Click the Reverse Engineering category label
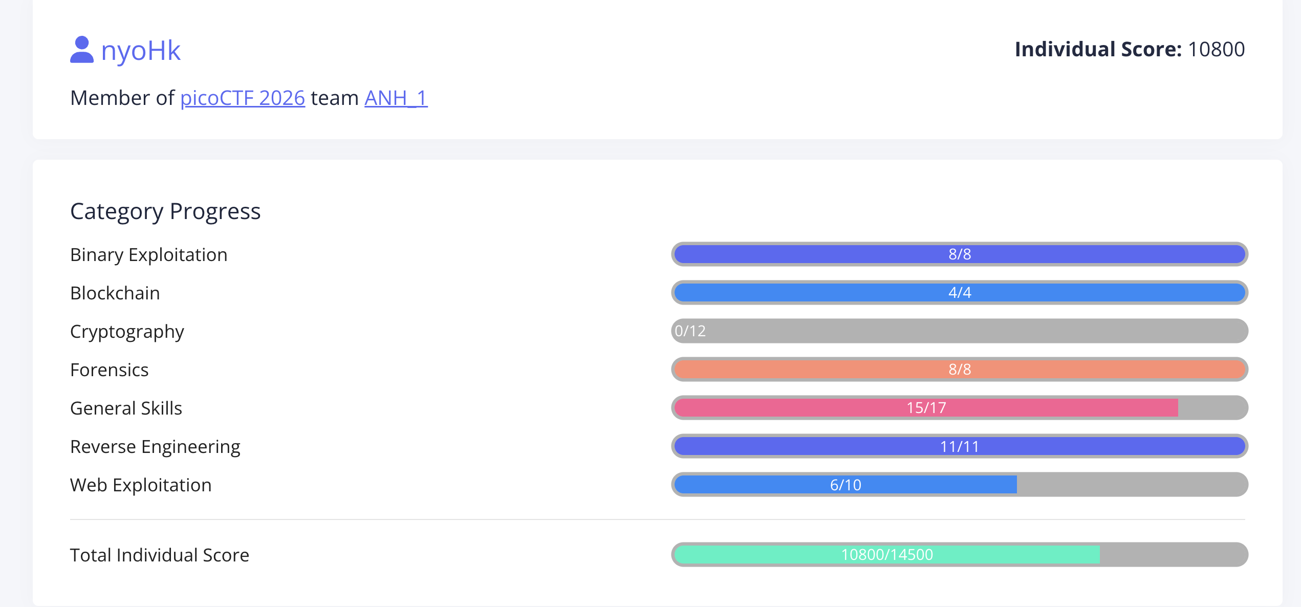Image resolution: width=1301 pixels, height=607 pixels. click(155, 447)
